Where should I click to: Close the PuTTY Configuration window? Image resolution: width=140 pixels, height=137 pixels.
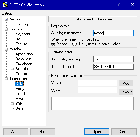click(x=133, y=5)
